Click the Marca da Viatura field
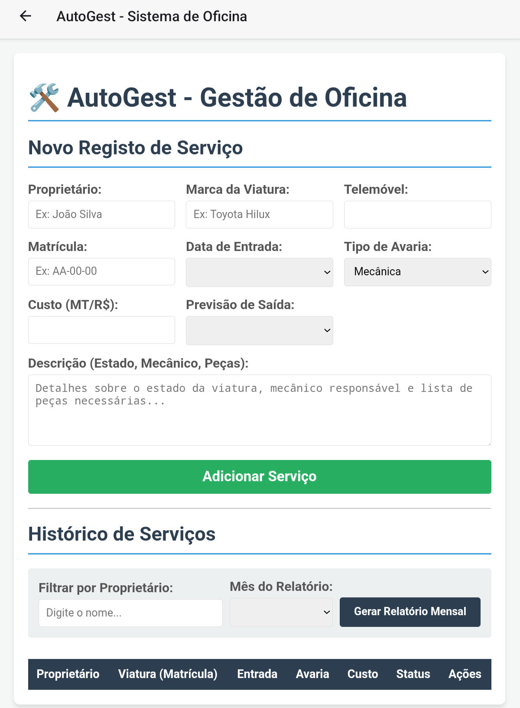The width and height of the screenshot is (520, 708). [x=259, y=215]
